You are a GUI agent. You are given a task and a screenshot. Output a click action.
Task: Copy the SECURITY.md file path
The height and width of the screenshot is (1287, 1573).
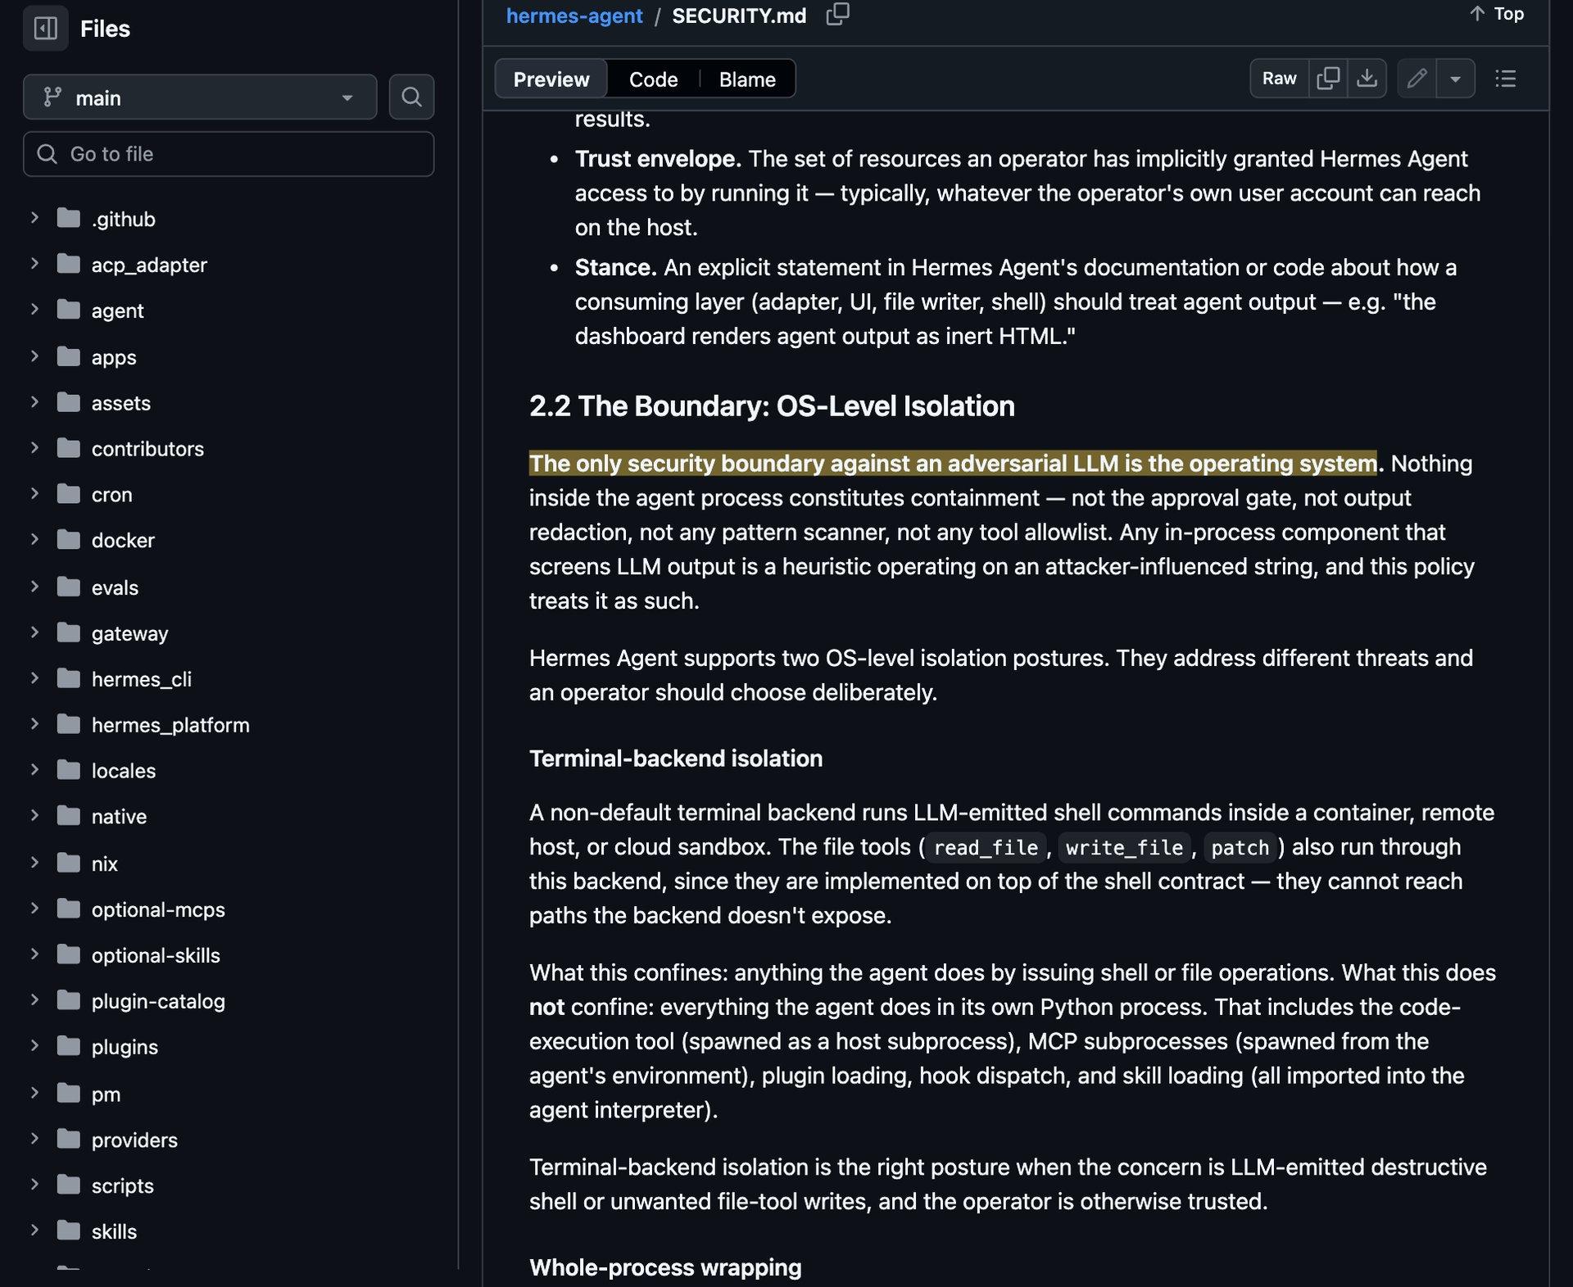(837, 14)
